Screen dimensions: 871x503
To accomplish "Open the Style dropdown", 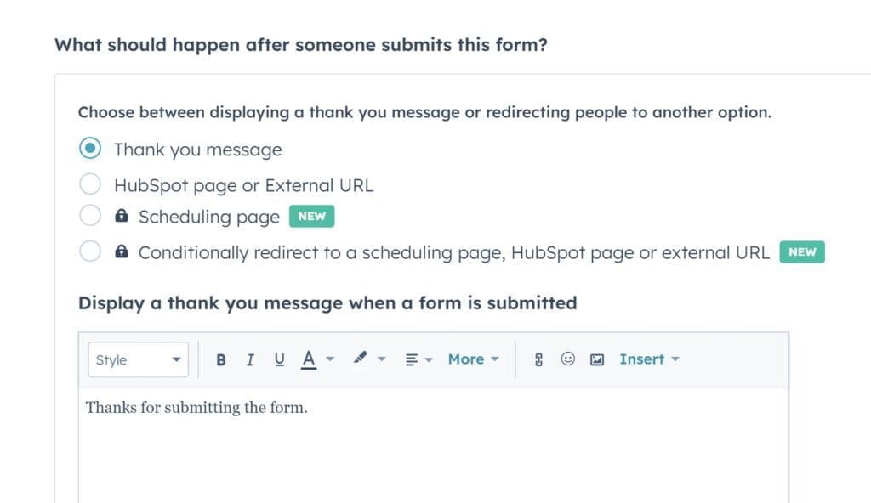I will click(x=138, y=359).
